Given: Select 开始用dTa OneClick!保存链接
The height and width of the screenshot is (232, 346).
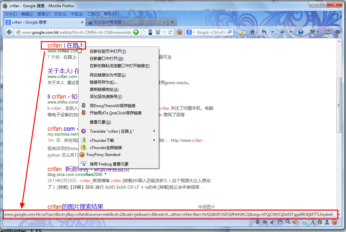Looking at the screenshot, I should click(x=119, y=113).
